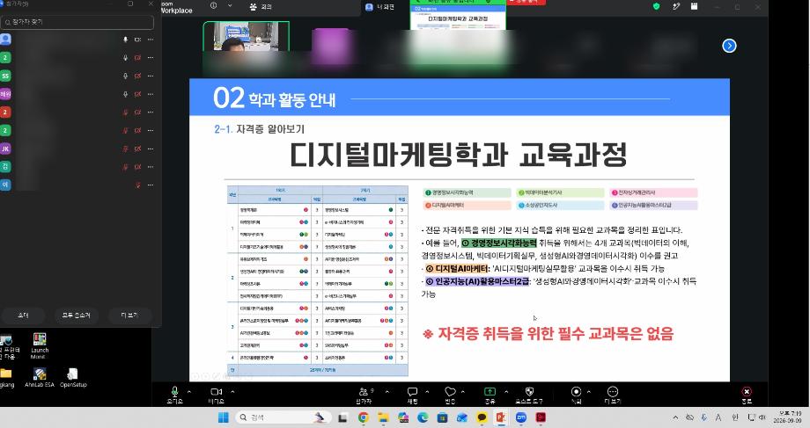The height and width of the screenshot is (428, 810).
Task: Toggle microphone for 해외 participant
Action: pyautogui.click(x=125, y=94)
